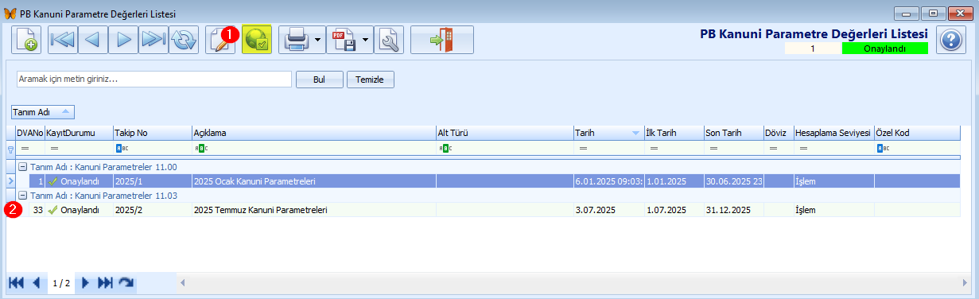Click the Temizle button
The height and width of the screenshot is (299, 979).
371,80
